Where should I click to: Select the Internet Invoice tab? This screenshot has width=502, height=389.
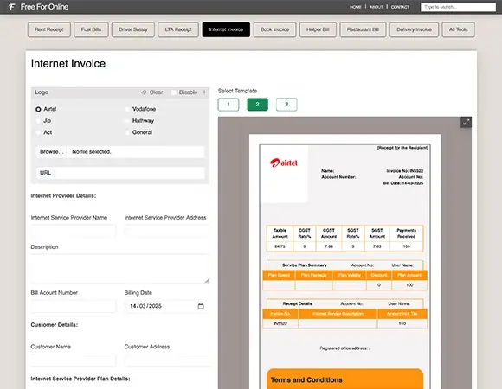click(x=226, y=29)
